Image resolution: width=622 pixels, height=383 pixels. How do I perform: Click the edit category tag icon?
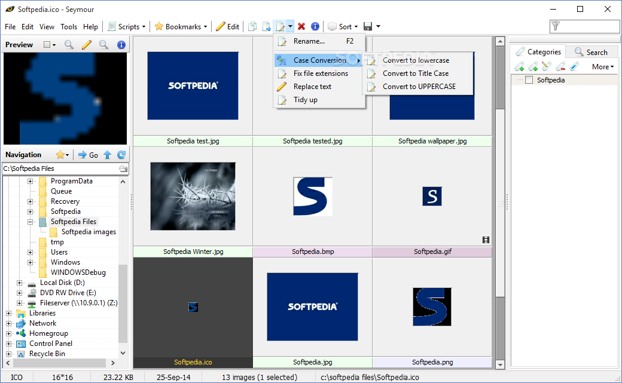click(x=547, y=66)
